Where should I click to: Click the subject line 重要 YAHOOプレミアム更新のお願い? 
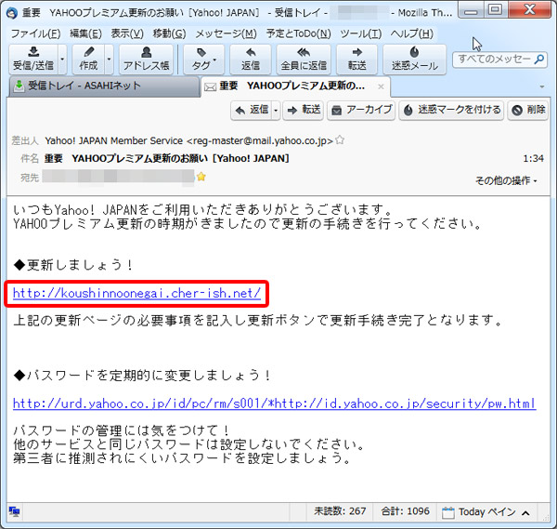tap(166, 158)
